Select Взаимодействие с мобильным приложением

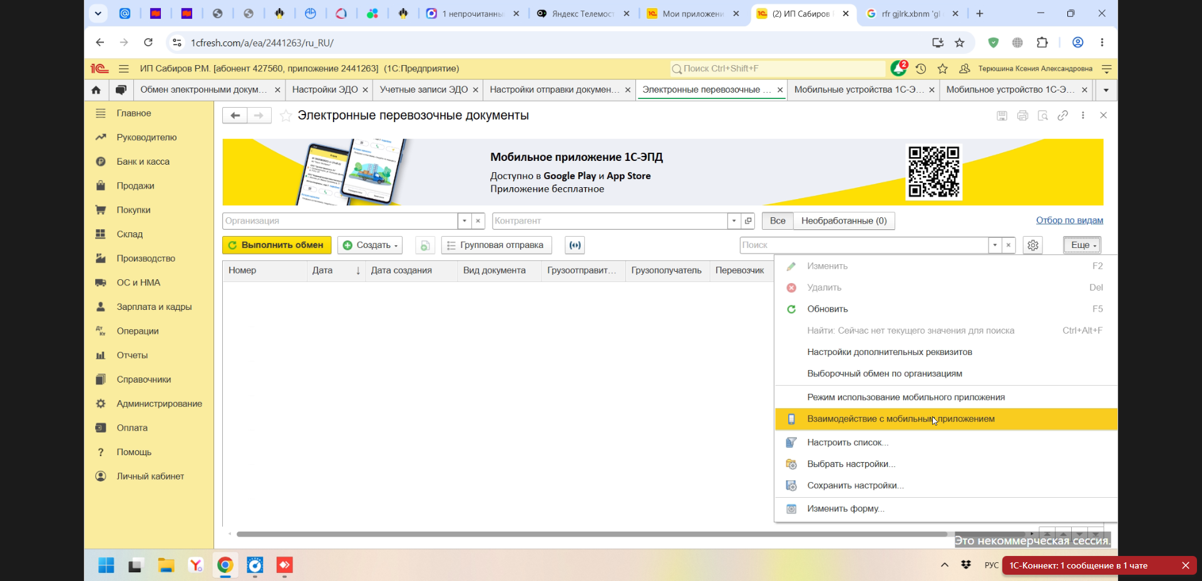tap(946, 419)
